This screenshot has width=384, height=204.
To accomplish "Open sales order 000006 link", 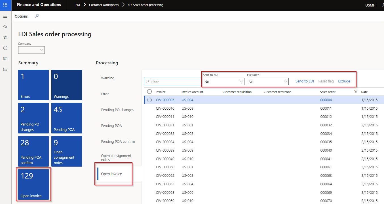I will point(326,100).
